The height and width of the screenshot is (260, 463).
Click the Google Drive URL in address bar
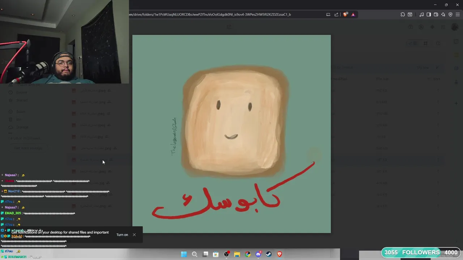(x=210, y=14)
